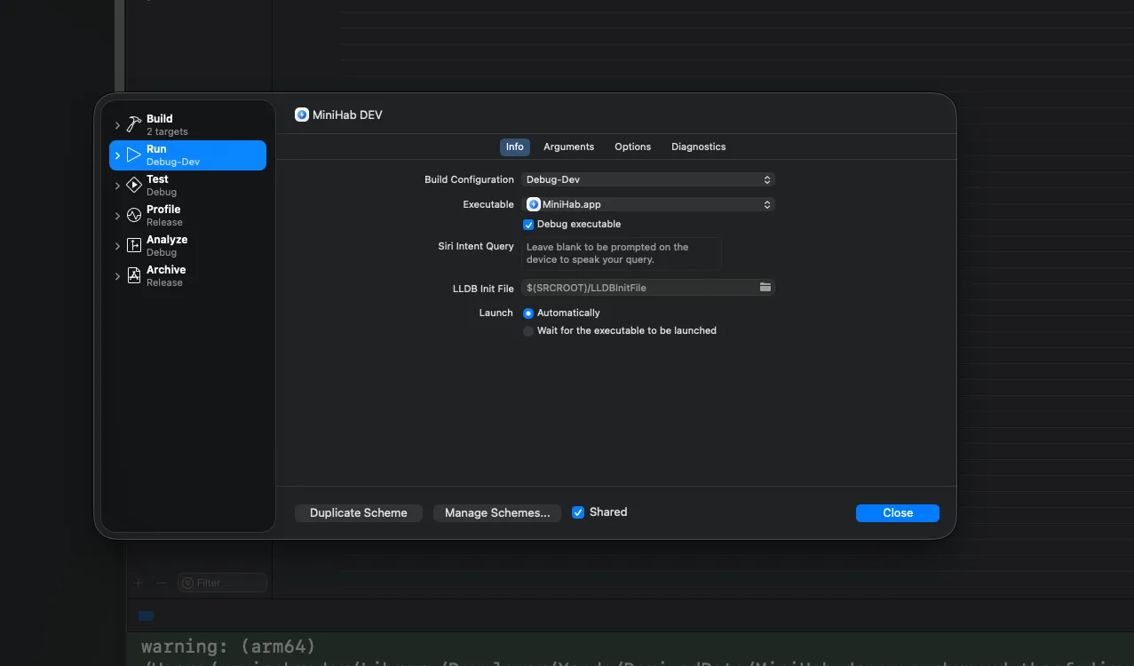1134x666 pixels.
Task: Click the MiniHab app icon next to scheme name
Action: [301, 115]
